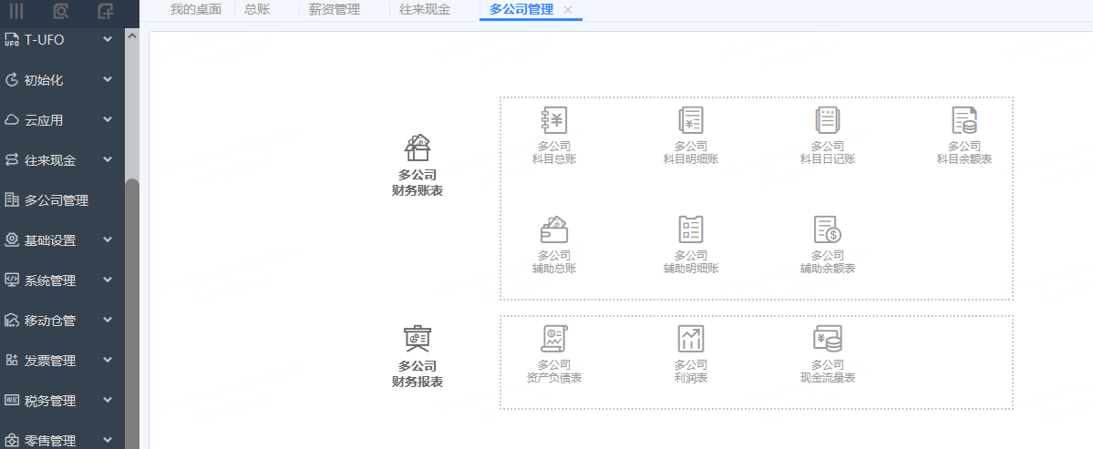Open 多公司辅助总账 icon
The height and width of the screenshot is (449, 1093).
point(554,229)
